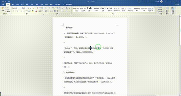Viewport: 181px width, 96px height.
Task: Apply bullet list formatting
Action: (46, 8)
